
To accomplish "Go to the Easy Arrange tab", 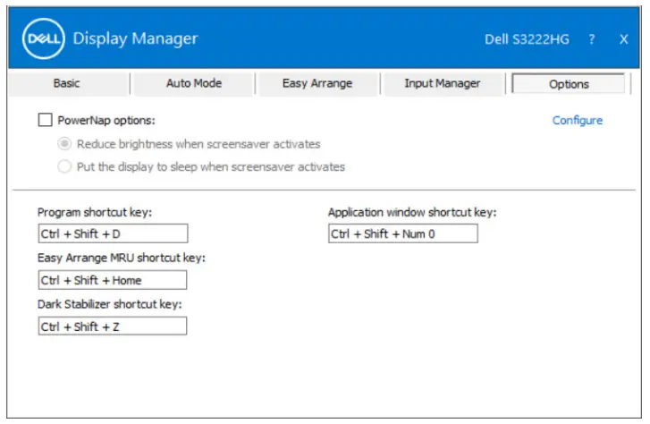I will pyautogui.click(x=317, y=83).
